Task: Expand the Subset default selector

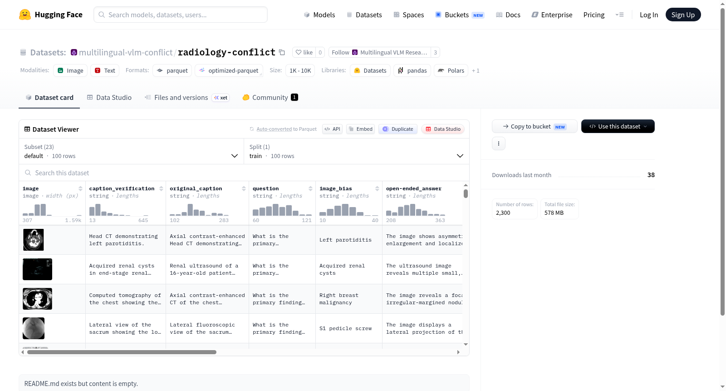Action: pos(131,151)
